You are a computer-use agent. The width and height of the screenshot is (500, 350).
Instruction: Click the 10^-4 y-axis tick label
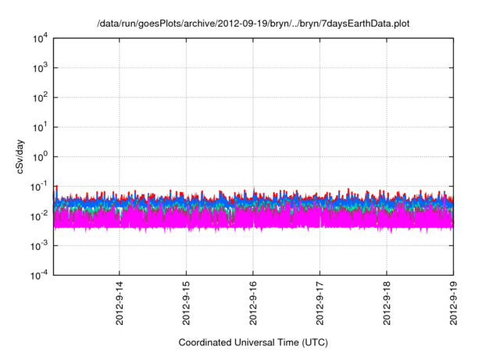[x=39, y=275]
